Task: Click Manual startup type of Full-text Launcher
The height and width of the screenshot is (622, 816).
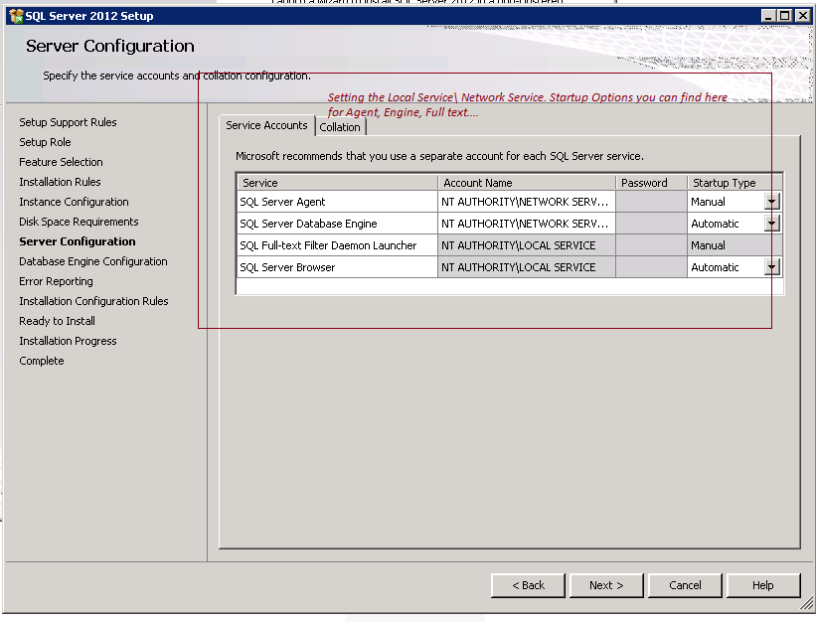Action: (x=734, y=245)
